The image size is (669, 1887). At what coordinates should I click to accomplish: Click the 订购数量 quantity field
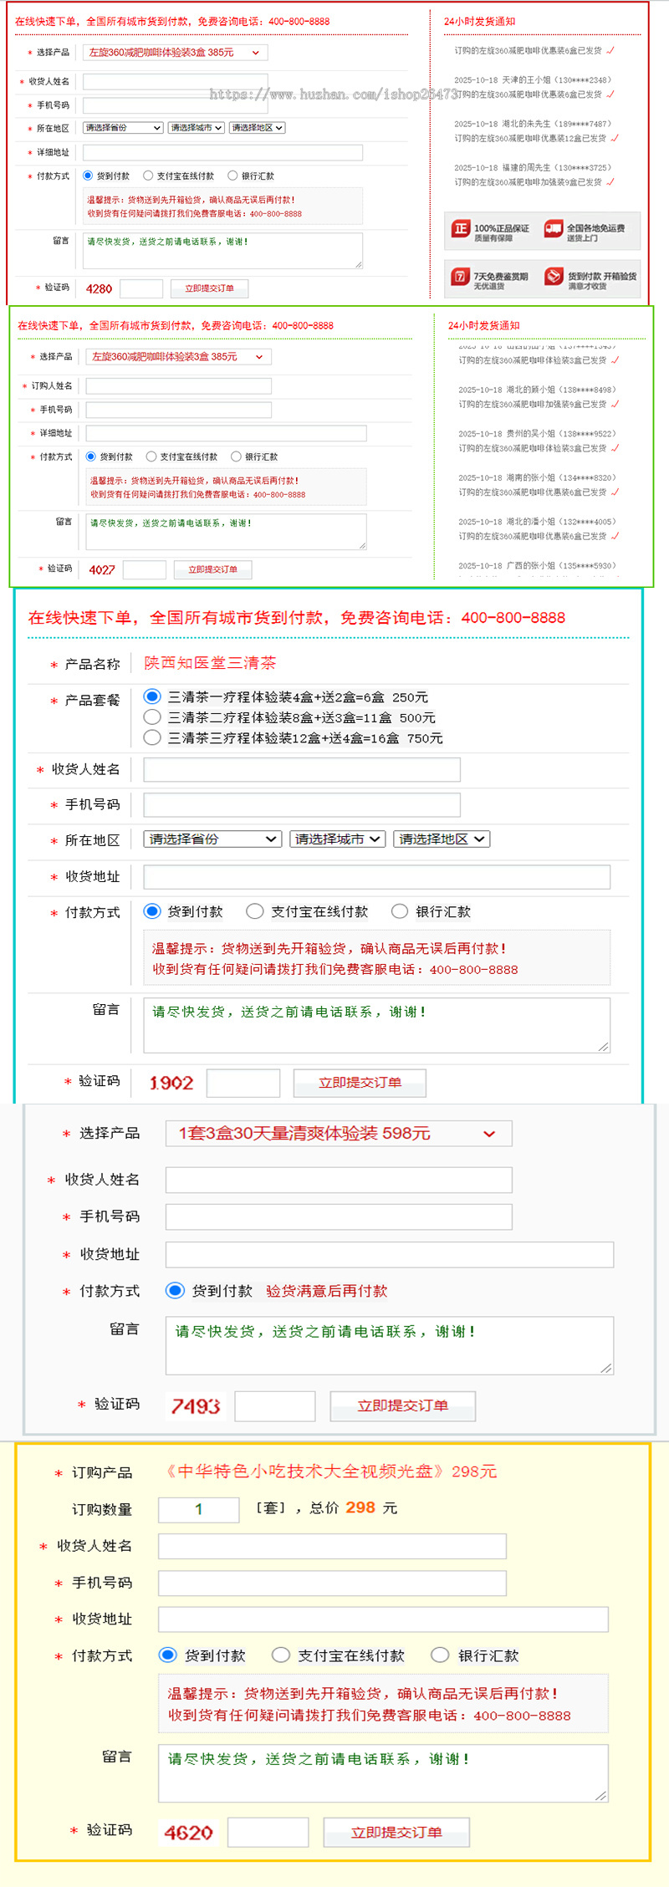[199, 1509]
